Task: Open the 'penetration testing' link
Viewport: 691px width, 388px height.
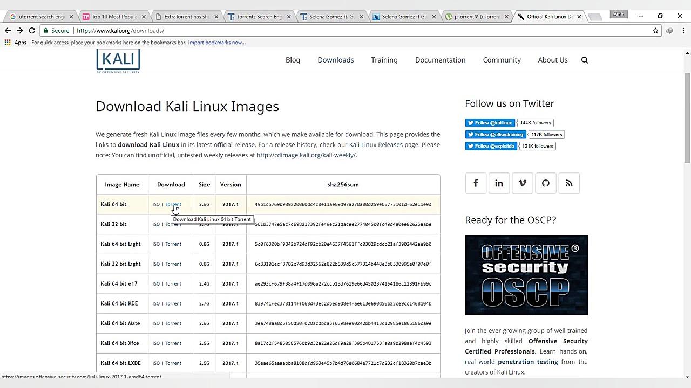Action: (527, 362)
